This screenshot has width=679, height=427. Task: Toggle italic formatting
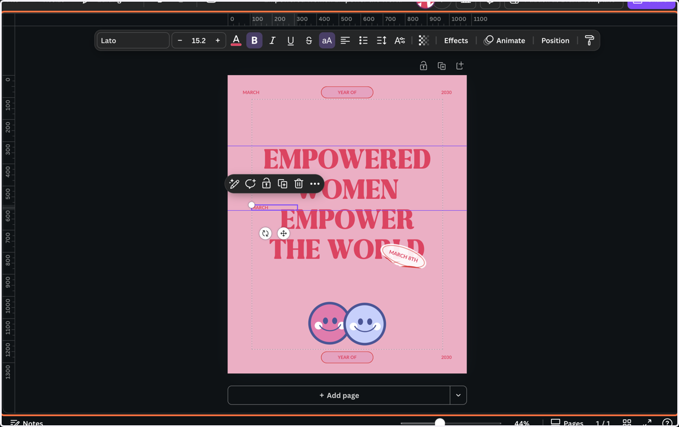pos(272,41)
